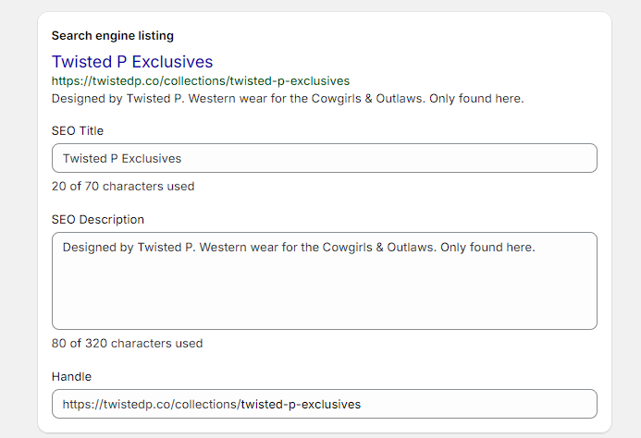
Task: Click the search listing preview description text
Action: [x=287, y=98]
